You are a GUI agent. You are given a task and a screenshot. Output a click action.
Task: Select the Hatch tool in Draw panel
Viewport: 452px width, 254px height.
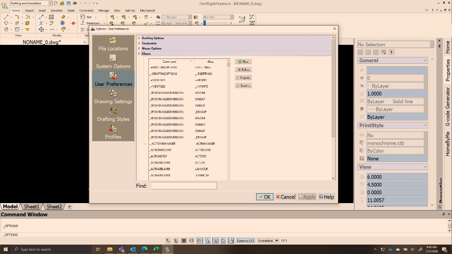pos(17,29)
